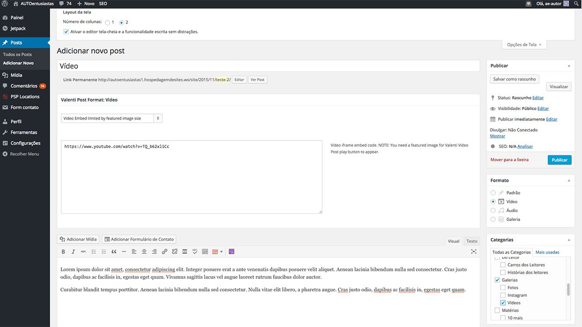Screen dimensions: 582x327
Task: Create a bulleted list
Action: 94,252
